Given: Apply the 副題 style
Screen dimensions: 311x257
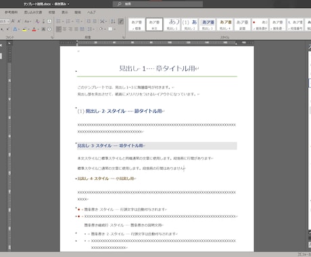Looking at the screenshot, I should click(243, 24).
